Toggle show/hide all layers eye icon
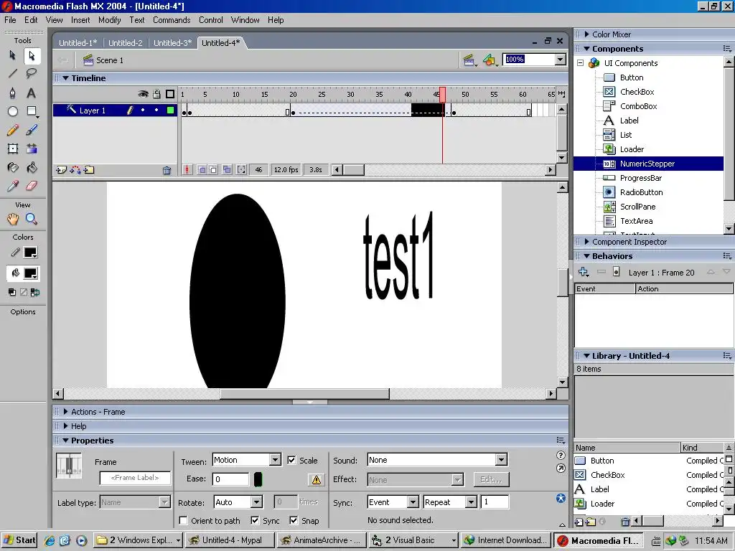This screenshot has width=735, height=551. (x=143, y=94)
